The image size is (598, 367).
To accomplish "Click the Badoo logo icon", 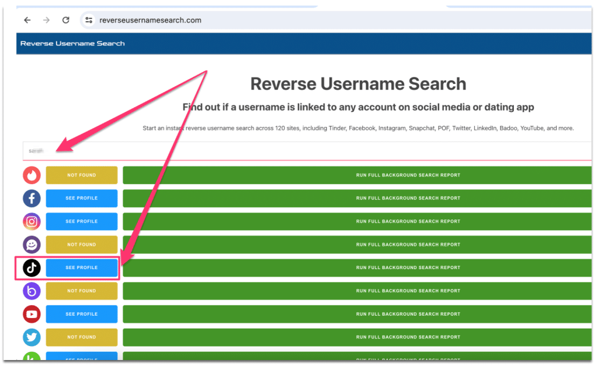I will pos(32,291).
